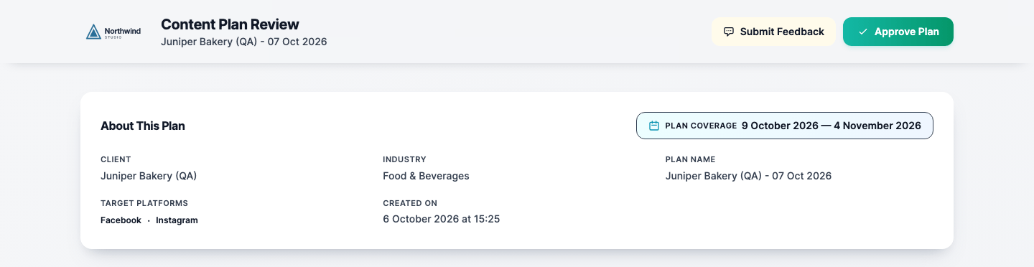Viewport: 1034px width, 267px height.
Task: Click the Plan Coverage date range badge
Action: tap(785, 126)
